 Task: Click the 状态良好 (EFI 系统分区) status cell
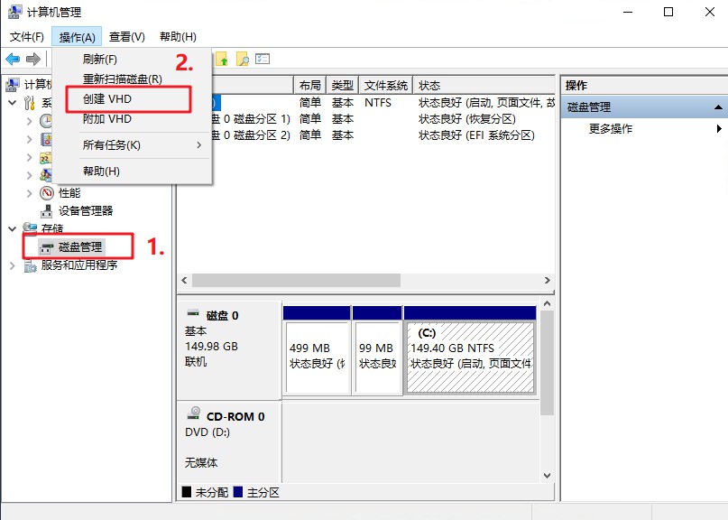coord(476,135)
